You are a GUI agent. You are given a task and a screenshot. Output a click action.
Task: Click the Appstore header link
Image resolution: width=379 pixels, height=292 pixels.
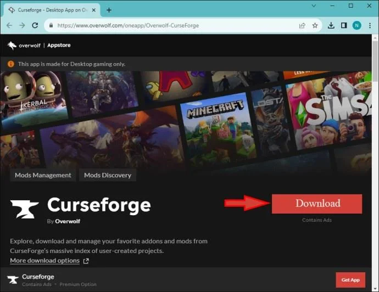[59, 46]
